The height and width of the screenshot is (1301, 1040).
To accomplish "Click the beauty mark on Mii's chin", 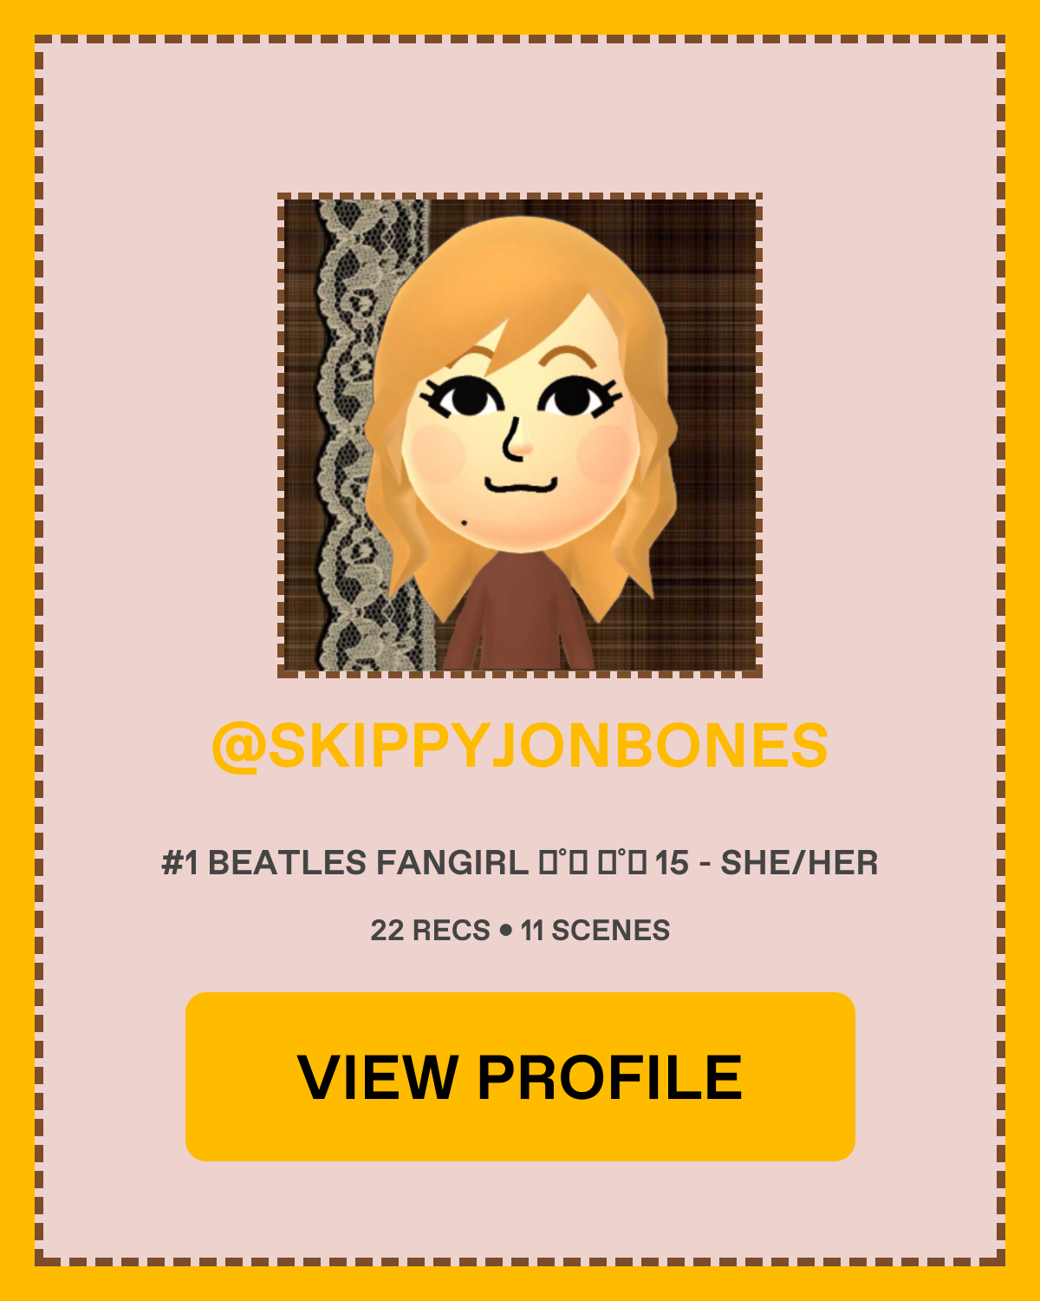I will point(464,522).
